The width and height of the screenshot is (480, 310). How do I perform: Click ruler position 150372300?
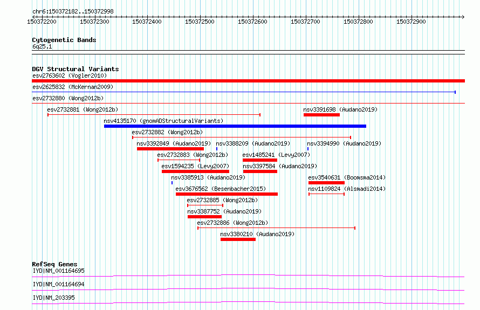(94, 22)
